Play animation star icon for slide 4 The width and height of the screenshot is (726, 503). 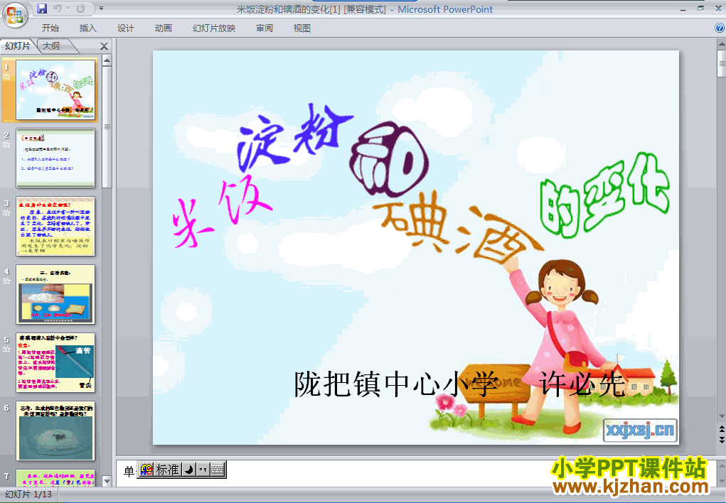coord(7,281)
